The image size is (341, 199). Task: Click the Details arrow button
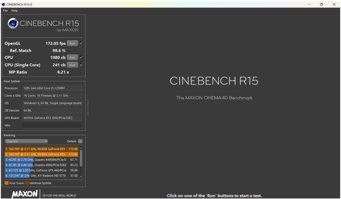coord(80,141)
